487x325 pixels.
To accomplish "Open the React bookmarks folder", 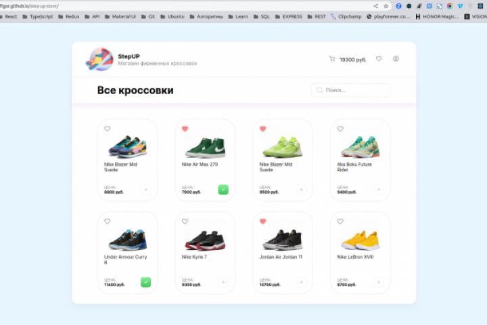I will tap(8, 16).
